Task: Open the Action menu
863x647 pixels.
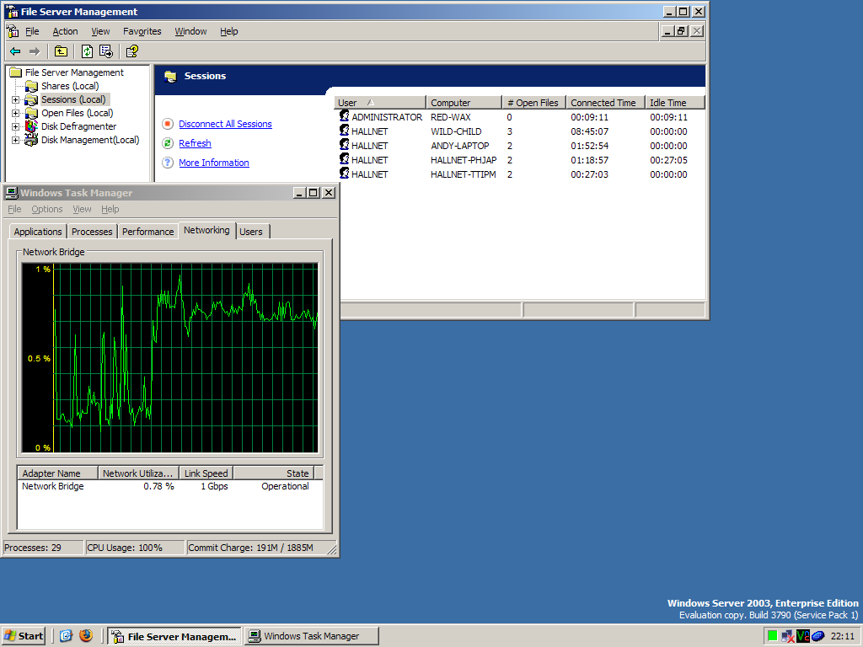Action: pos(65,31)
